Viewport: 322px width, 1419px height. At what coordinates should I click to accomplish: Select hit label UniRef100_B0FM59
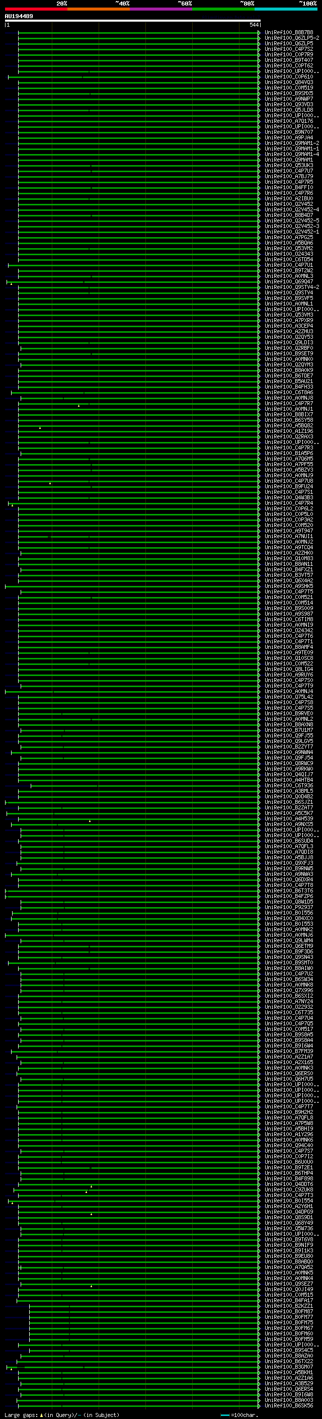tap(289, 1339)
